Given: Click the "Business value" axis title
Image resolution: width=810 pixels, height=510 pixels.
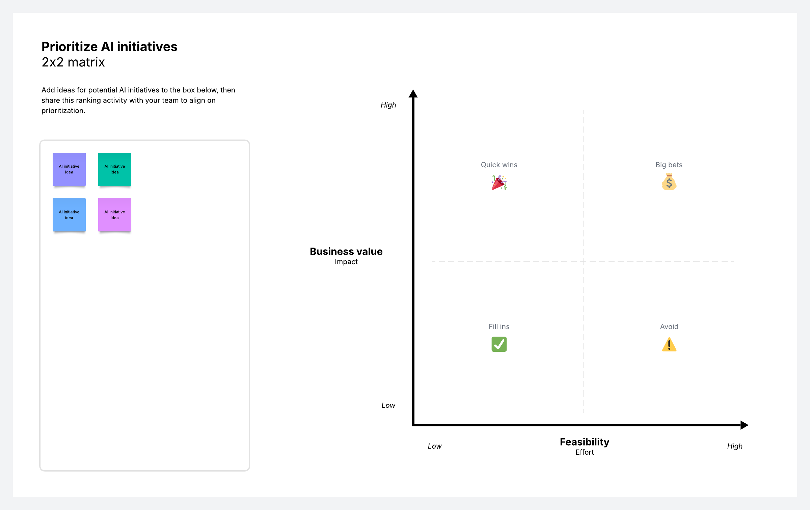Looking at the screenshot, I should tap(346, 252).
